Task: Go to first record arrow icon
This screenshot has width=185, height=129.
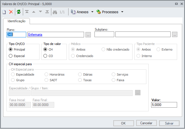Action: [27, 12]
